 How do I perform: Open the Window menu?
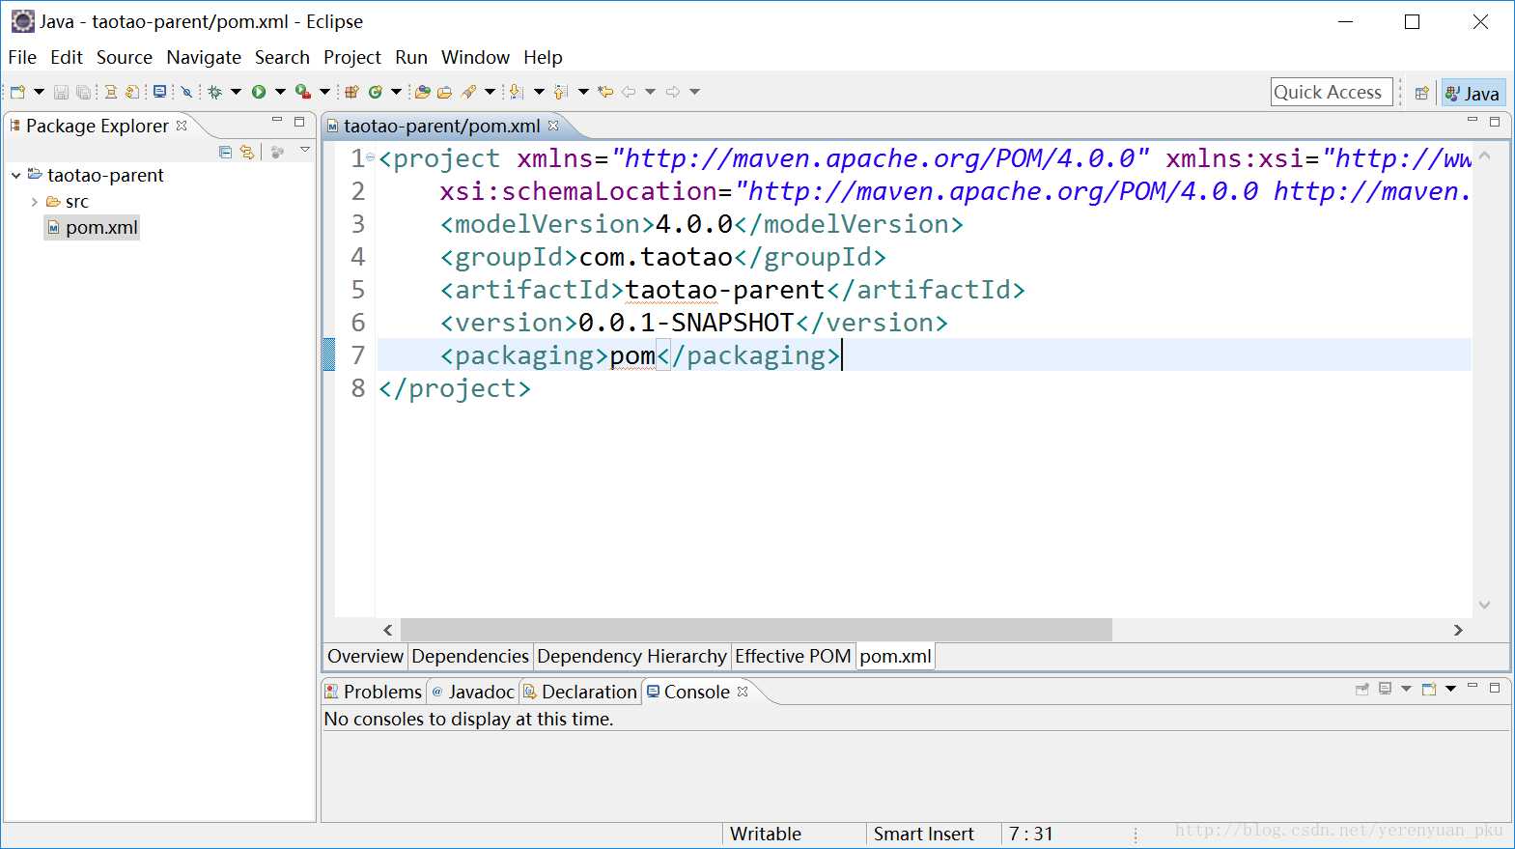pos(475,57)
